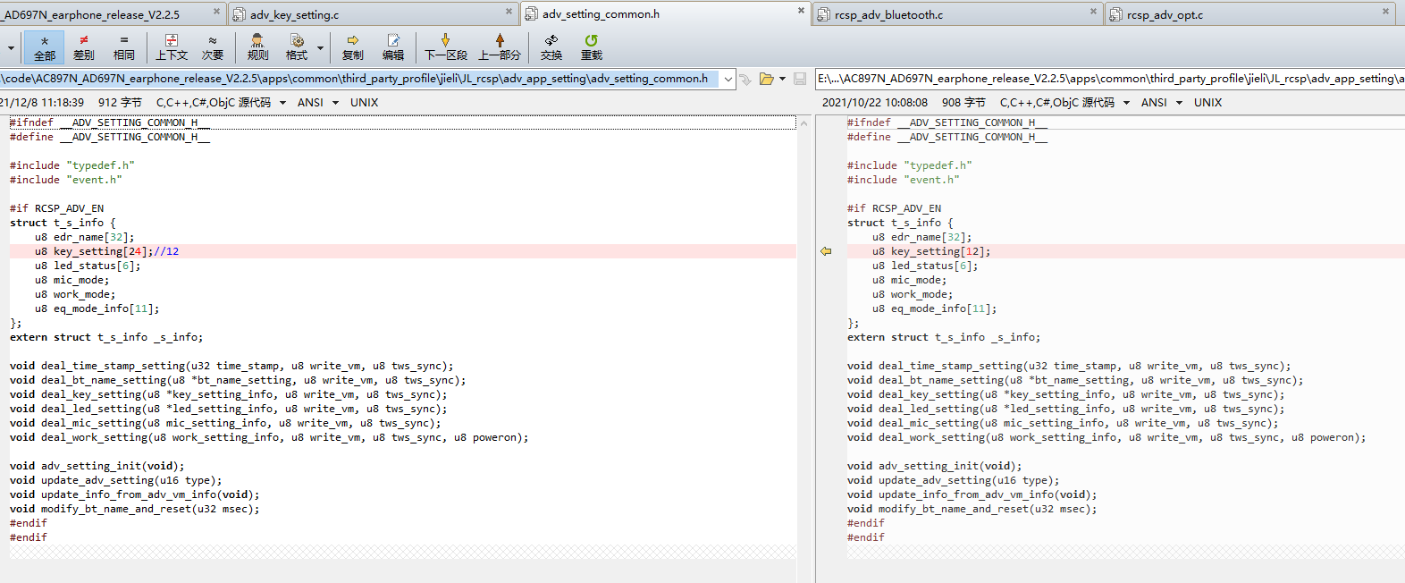
Task: Click the 交换 swap sides icon
Action: tap(551, 47)
